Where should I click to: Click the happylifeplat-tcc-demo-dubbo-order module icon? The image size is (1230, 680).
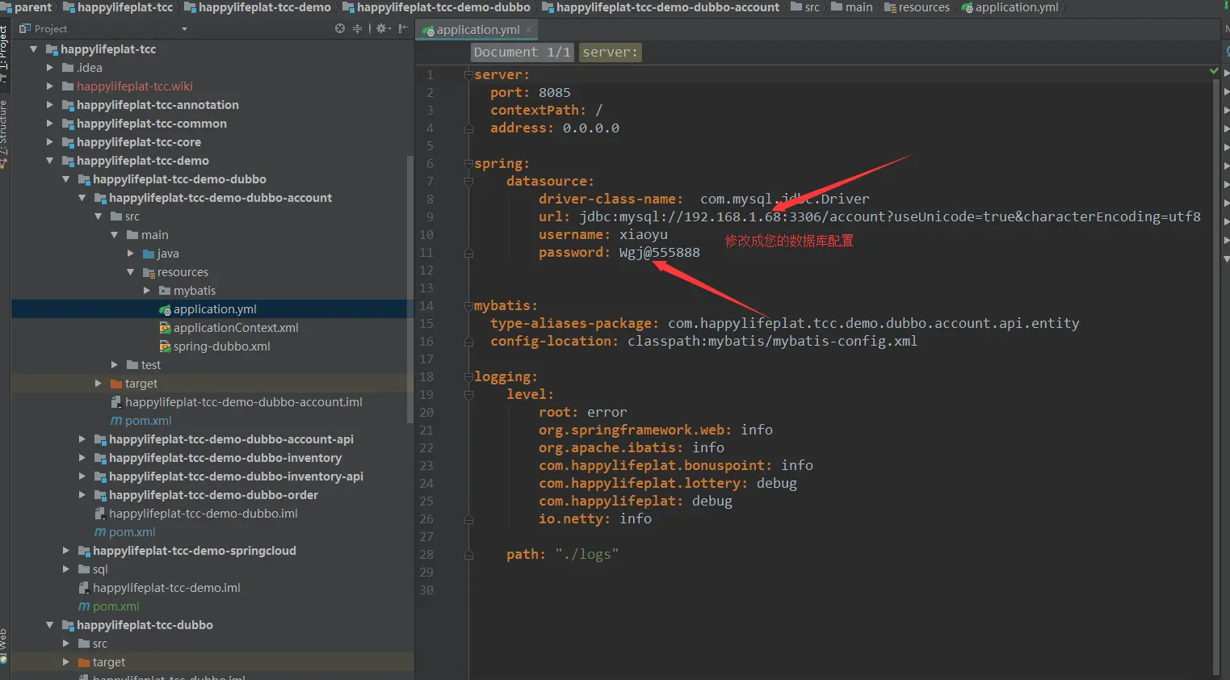click(x=100, y=495)
